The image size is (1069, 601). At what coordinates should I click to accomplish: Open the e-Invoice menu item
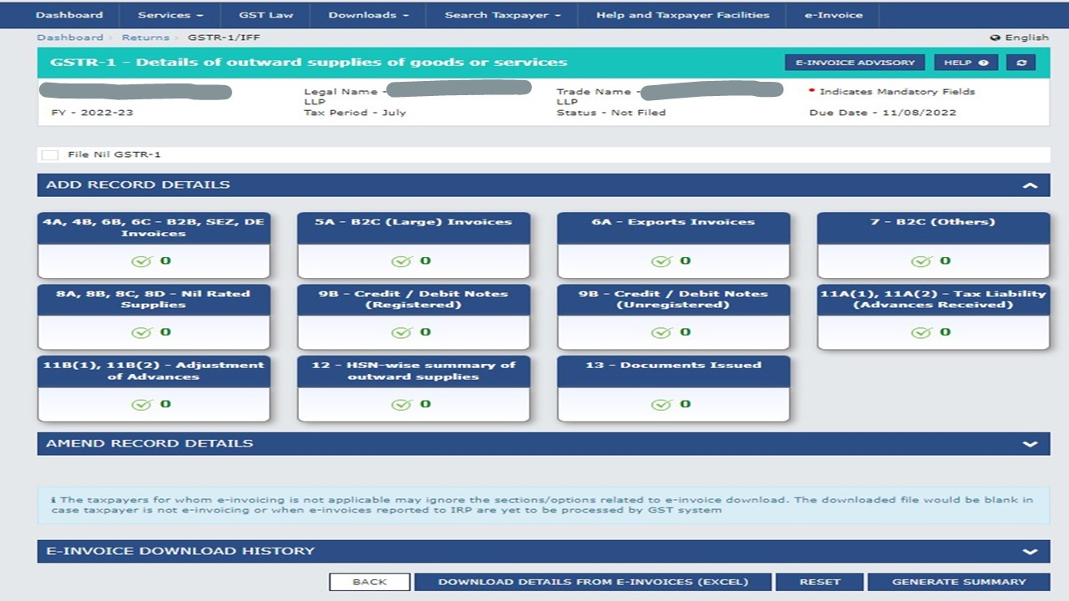pos(833,15)
